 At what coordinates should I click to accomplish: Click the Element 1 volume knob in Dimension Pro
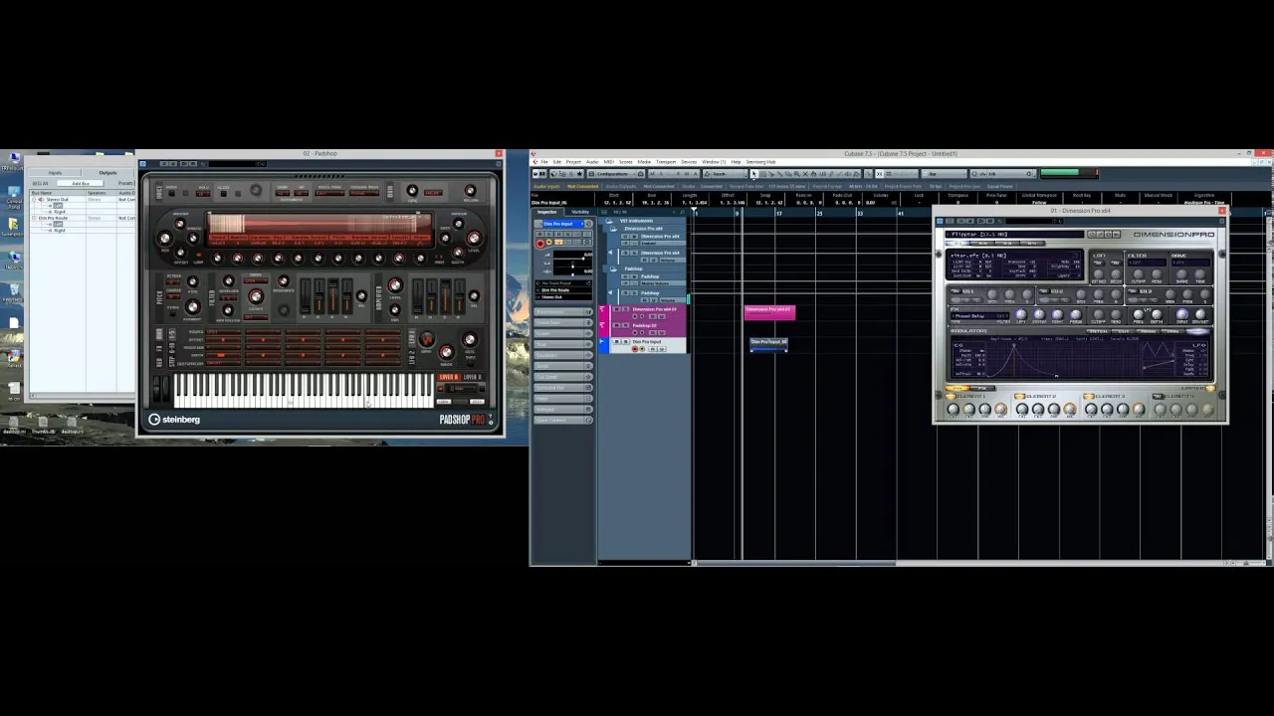point(1000,409)
